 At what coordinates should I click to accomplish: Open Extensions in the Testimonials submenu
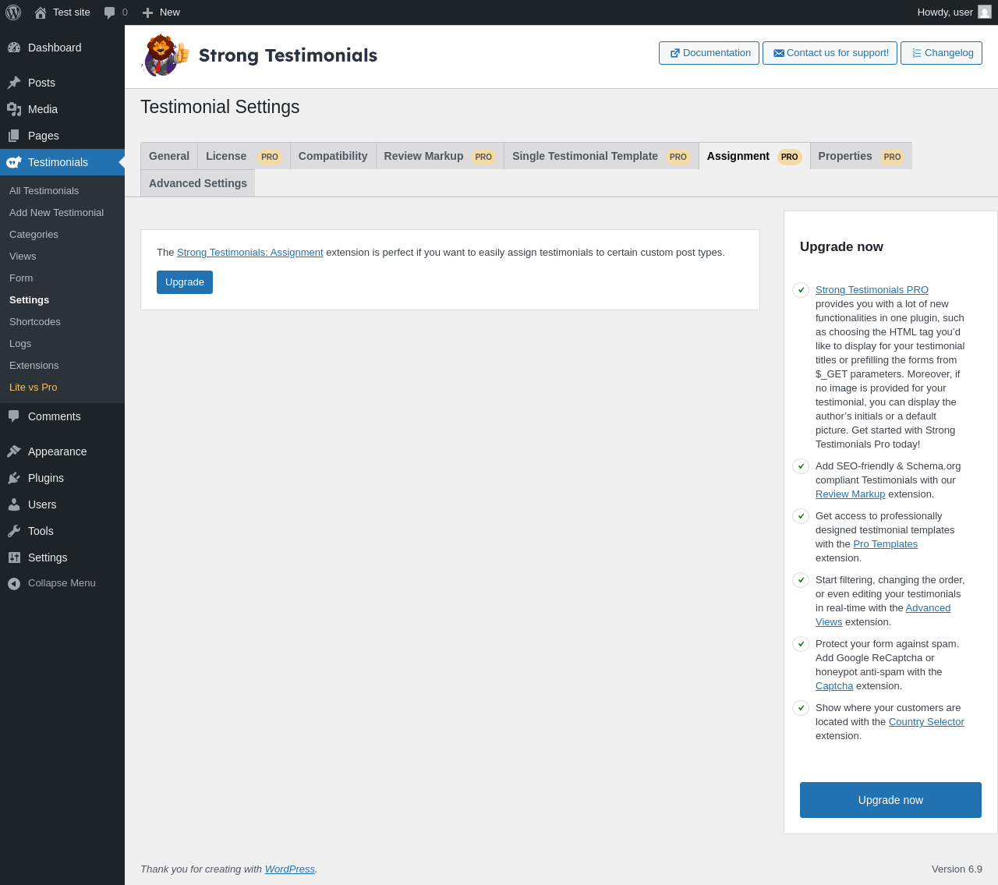[34, 366]
